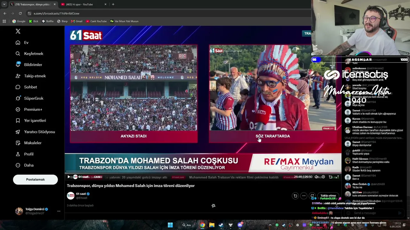Click the Daha (More) circle icon
The width and height of the screenshot is (410, 230).
click(x=18, y=165)
